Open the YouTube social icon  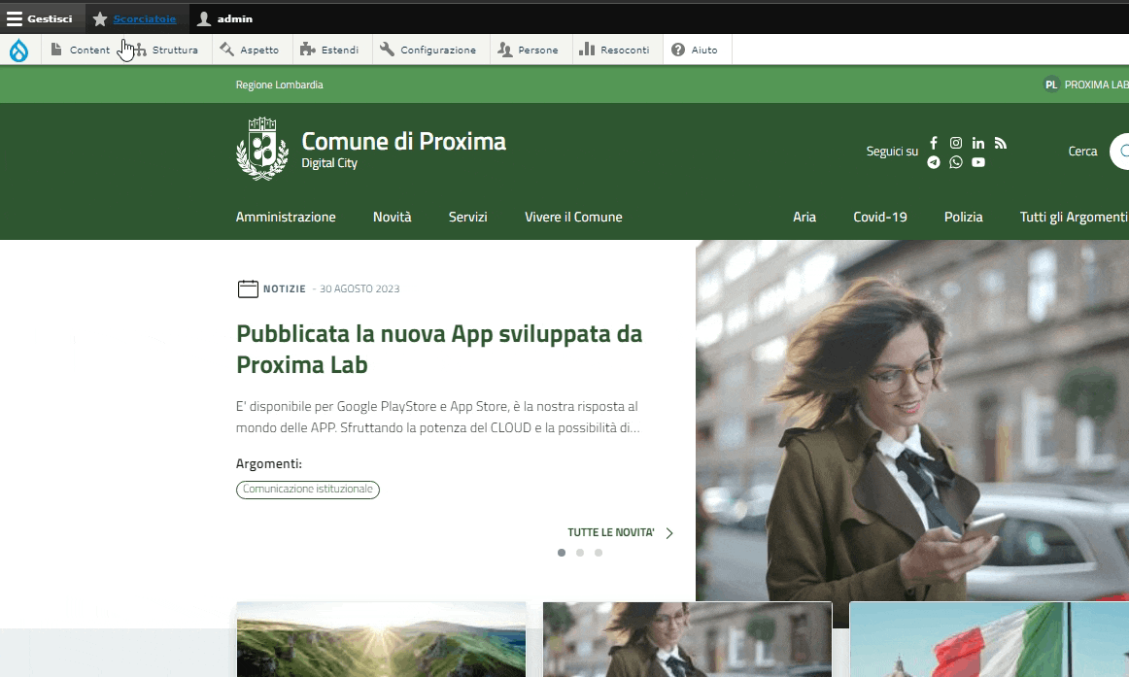tap(978, 162)
